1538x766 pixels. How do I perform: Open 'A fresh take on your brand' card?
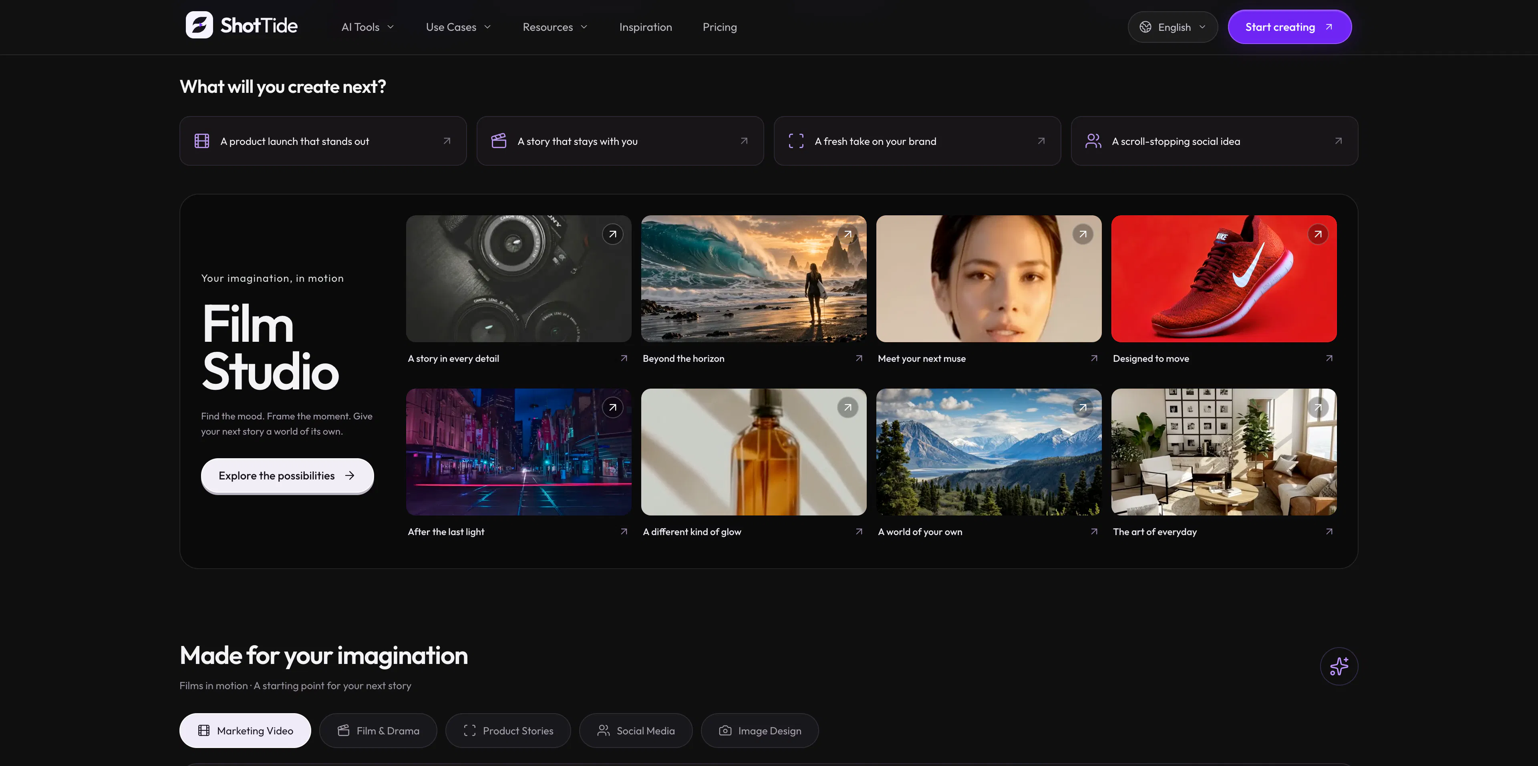[x=917, y=141]
